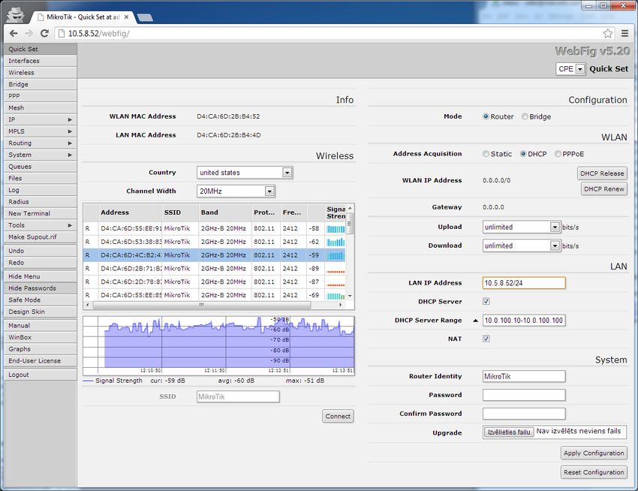Select network row D4:CA:6D:2B:71:B2

click(214, 269)
